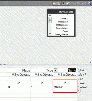
Task: Toggle Show checkbox for Flags column
Action: click(x=19, y=83)
